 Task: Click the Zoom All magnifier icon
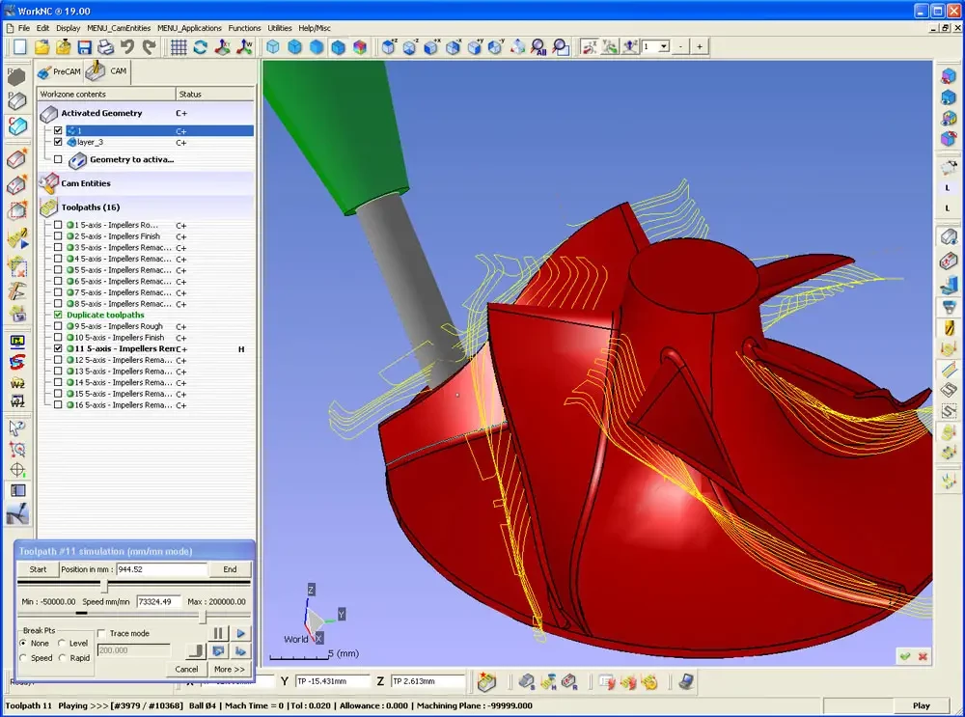point(538,46)
